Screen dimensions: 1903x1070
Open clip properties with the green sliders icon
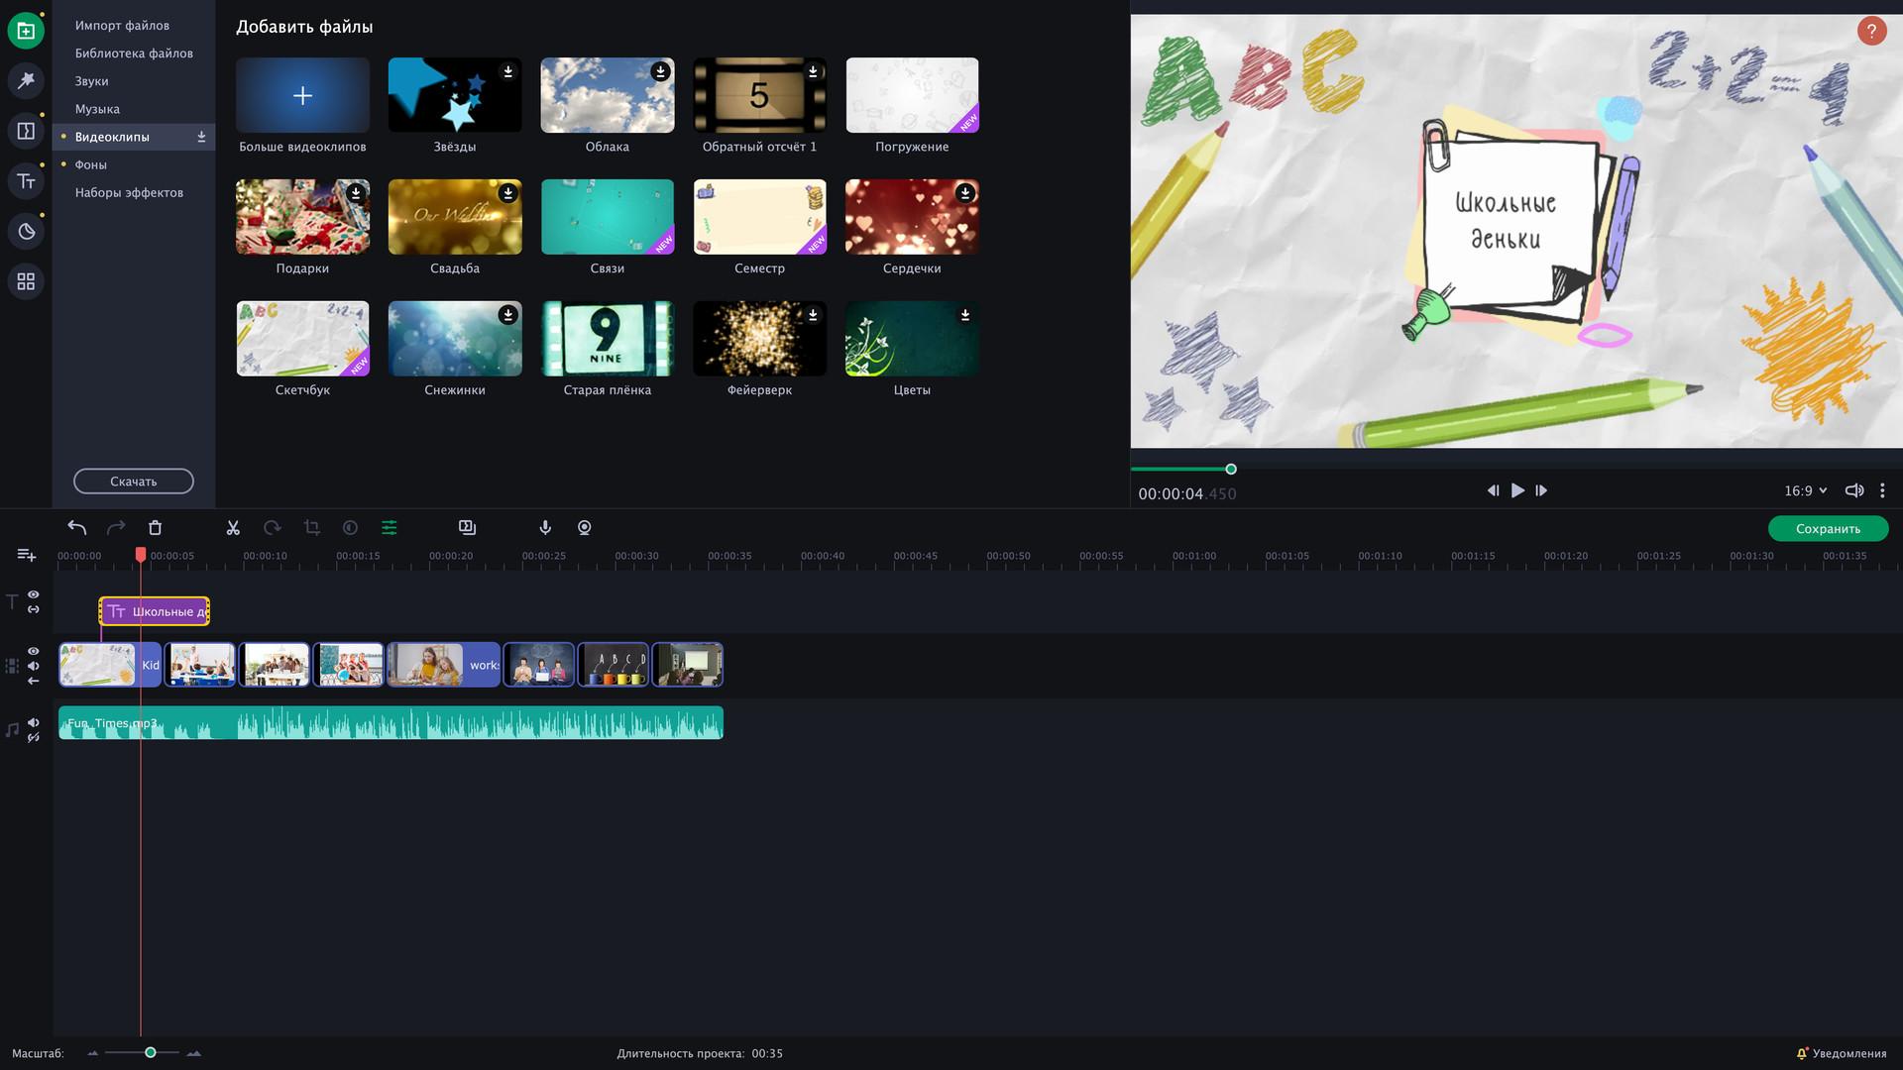click(390, 528)
